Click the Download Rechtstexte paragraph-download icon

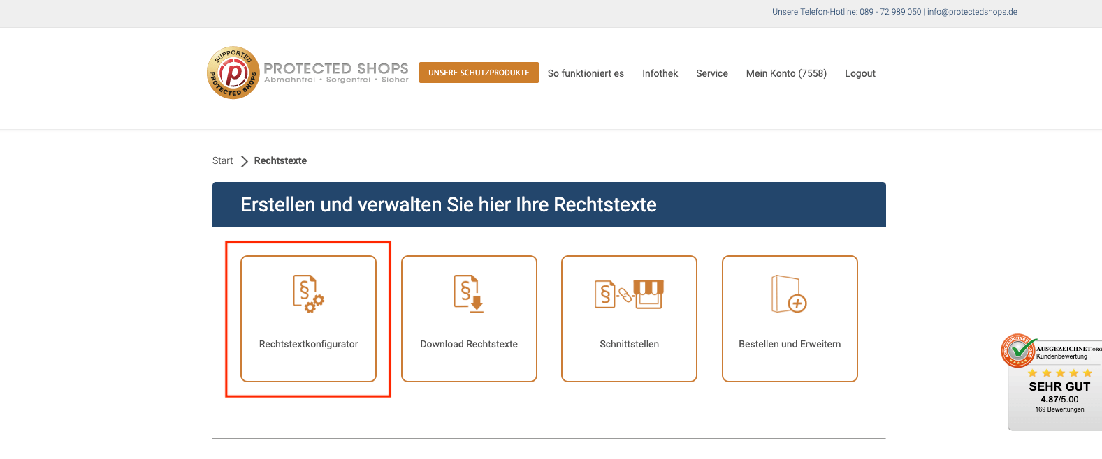click(469, 294)
